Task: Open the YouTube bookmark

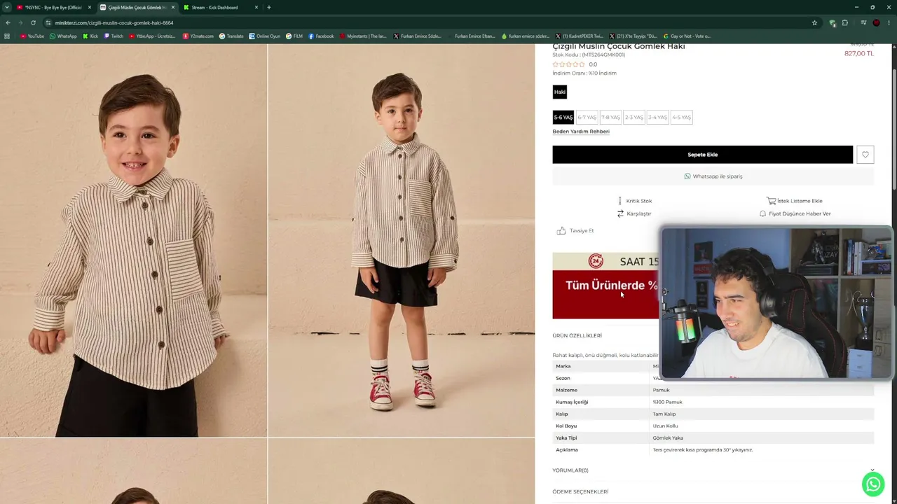Action: pyautogui.click(x=32, y=36)
